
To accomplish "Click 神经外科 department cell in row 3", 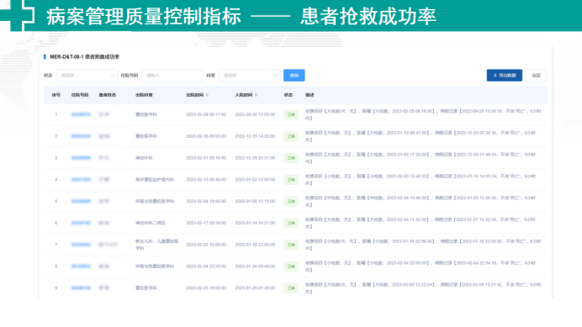I will [x=144, y=158].
